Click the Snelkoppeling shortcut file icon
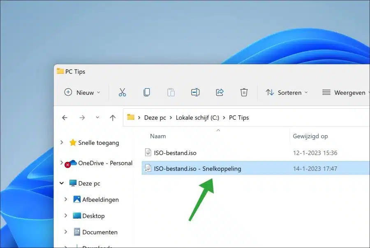Screen dimensions: 370x248 (148, 168)
